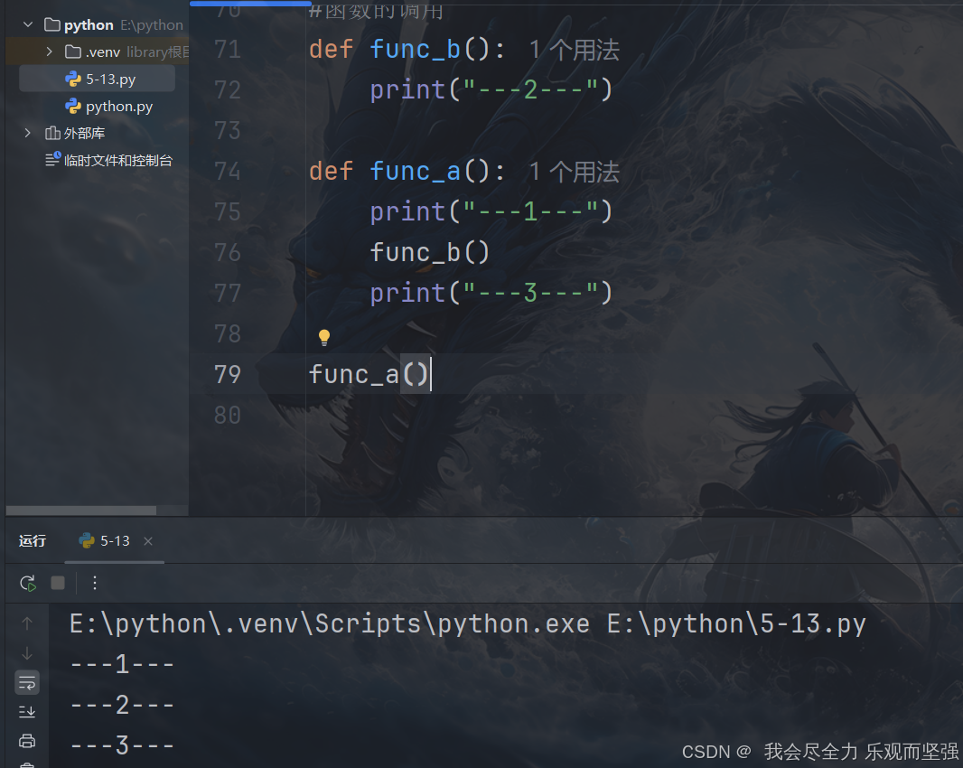This screenshot has width=963, height=768.
Task: Click the python project folder icon
Action: [52, 25]
